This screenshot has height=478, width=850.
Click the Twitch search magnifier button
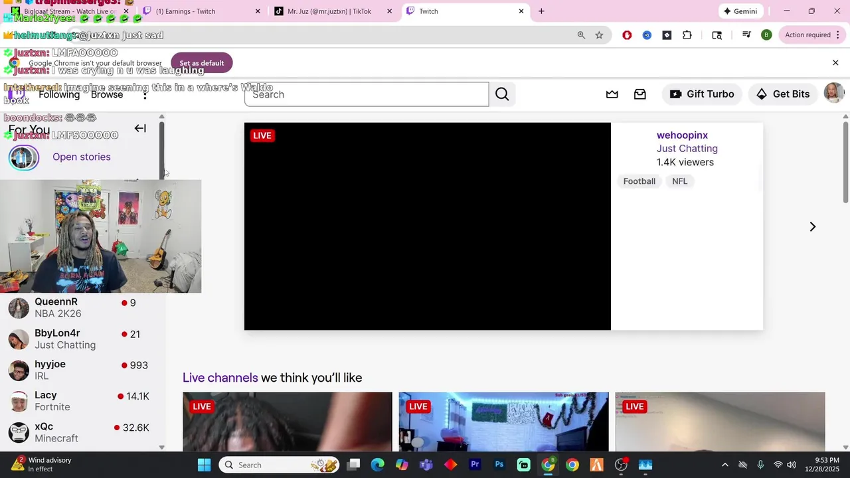pos(502,94)
